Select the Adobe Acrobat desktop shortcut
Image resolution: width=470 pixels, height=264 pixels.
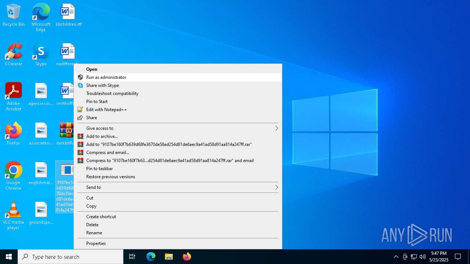point(14,97)
